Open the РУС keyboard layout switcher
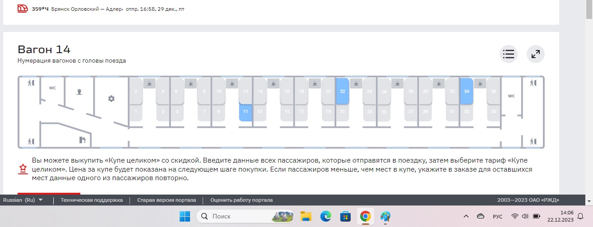Image resolution: width=593 pixels, height=227 pixels. click(497, 216)
